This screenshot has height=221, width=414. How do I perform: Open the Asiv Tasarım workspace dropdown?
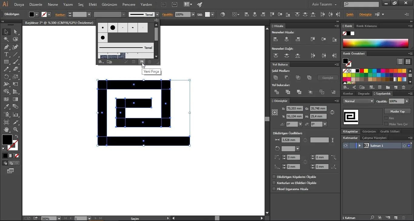pos(324,5)
